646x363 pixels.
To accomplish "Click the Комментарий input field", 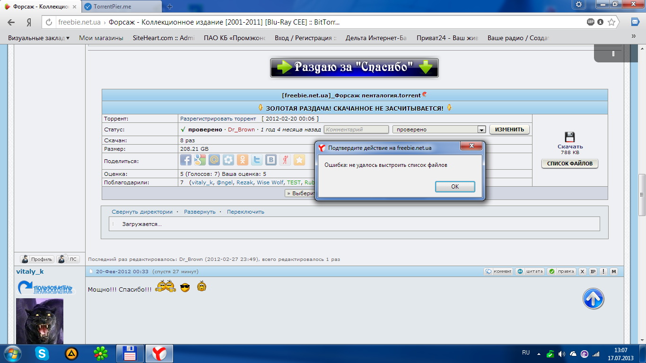I will tap(356, 130).
